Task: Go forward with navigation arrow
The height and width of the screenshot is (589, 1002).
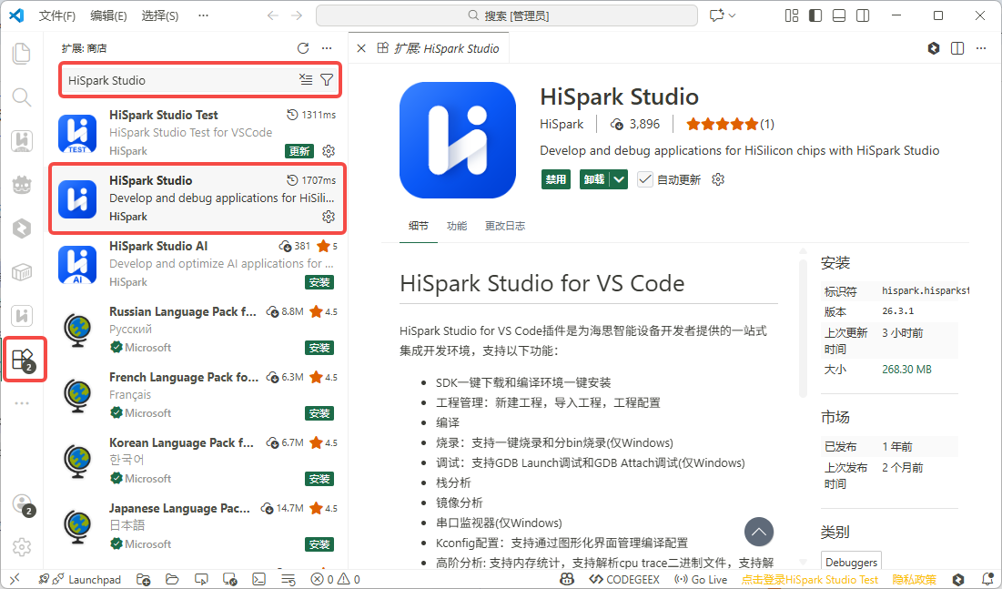Action: coord(297,15)
